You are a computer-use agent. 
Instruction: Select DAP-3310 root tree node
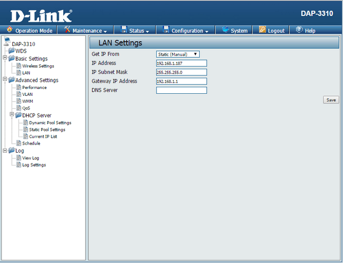(24, 44)
